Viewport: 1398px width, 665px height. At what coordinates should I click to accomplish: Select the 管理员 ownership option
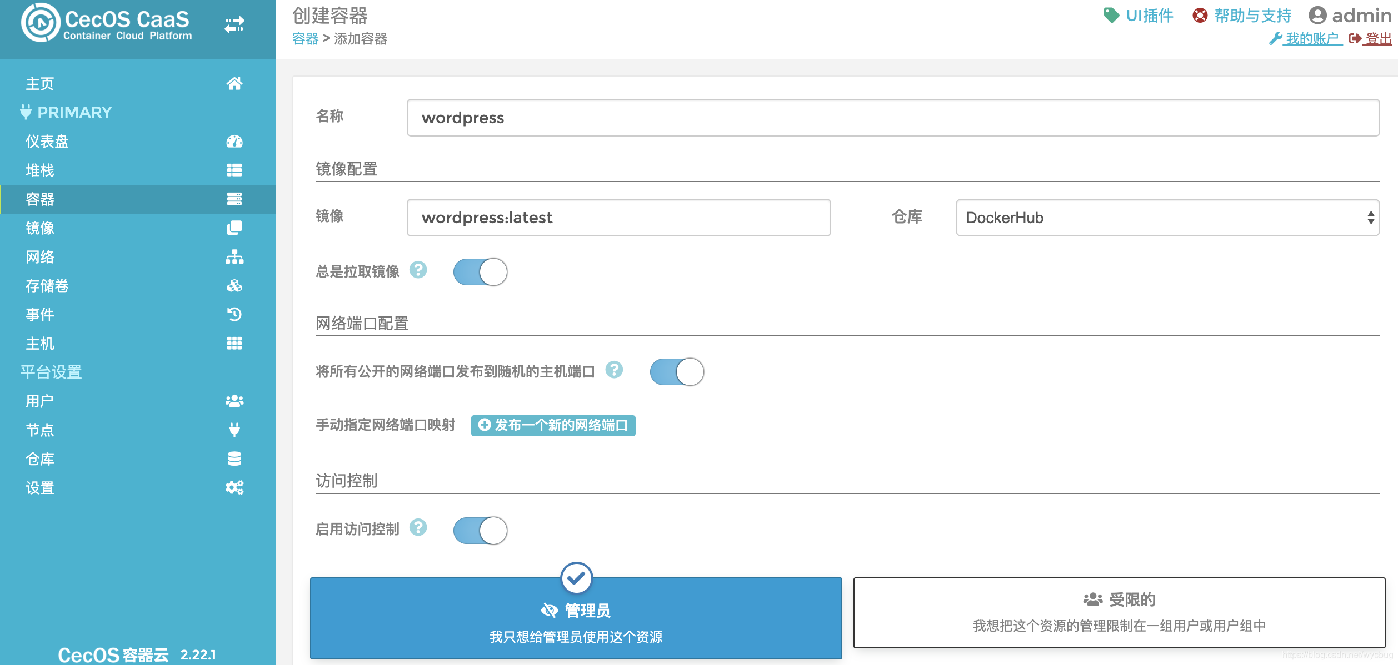(x=576, y=618)
